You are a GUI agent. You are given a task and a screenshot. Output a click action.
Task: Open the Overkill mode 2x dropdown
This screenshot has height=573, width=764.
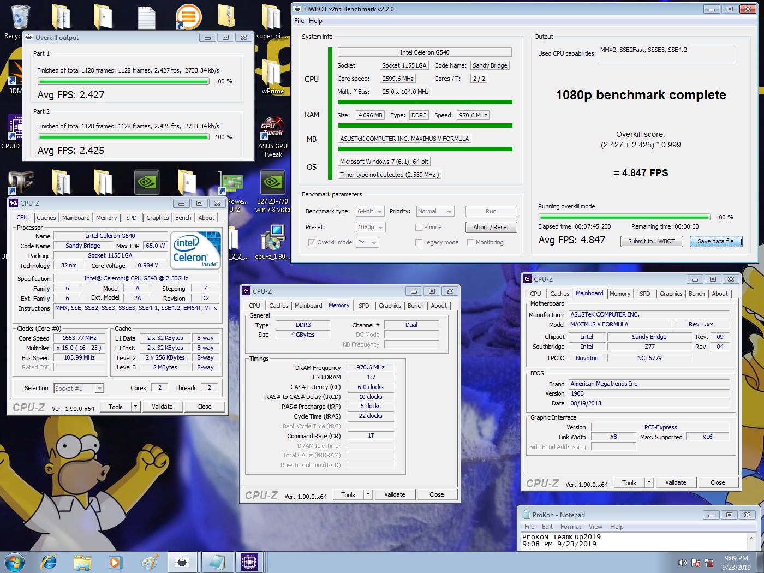pos(367,242)
